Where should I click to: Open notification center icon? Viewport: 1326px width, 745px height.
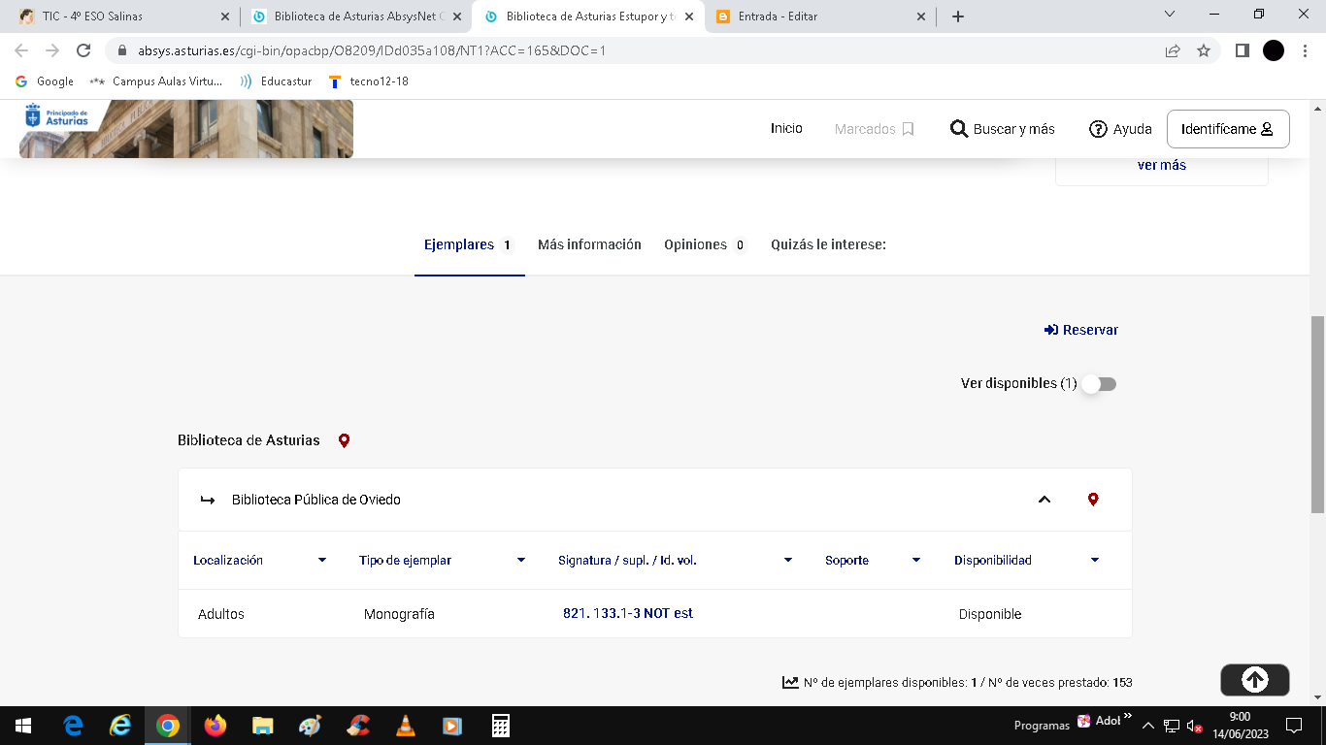pyautogui.click(x=1294, y=726)
